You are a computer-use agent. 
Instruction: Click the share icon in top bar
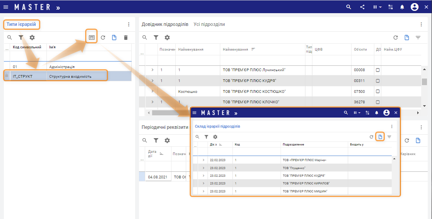tap(362, 7)
